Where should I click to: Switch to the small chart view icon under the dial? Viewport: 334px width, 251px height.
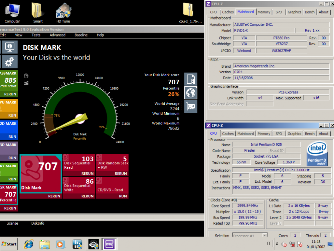(26, 82)
